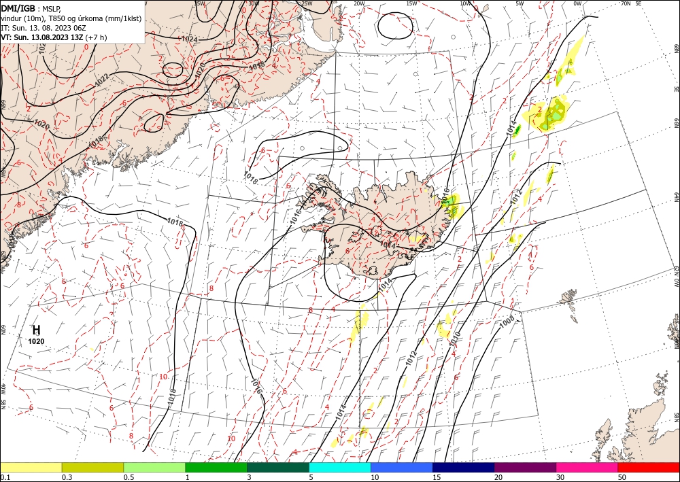Click the green 1–3 legend color swatch
The width and height of the screenshot is (680, 482).
click(216, 467)
